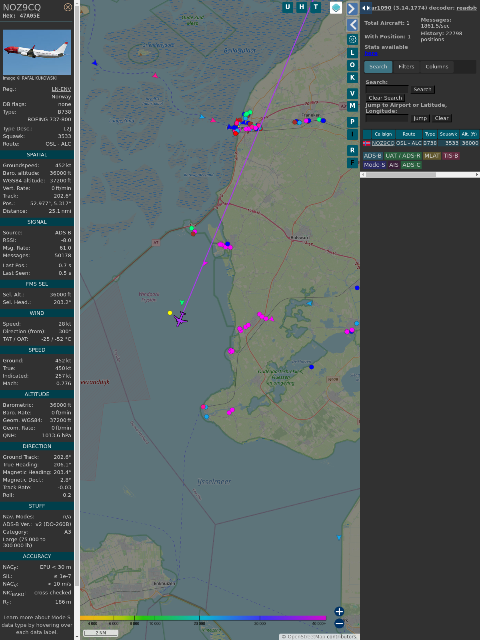The width and height of the screenshot is (480, 640).
Task: Sort table by Type column header
Action: click(x=430, y=134)
